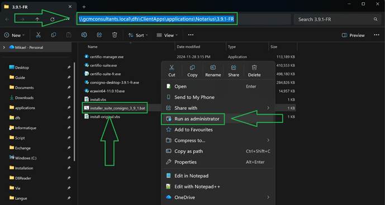
Task: Expand Mikael - Personal OneDrive node
Action: click(4, 47)
